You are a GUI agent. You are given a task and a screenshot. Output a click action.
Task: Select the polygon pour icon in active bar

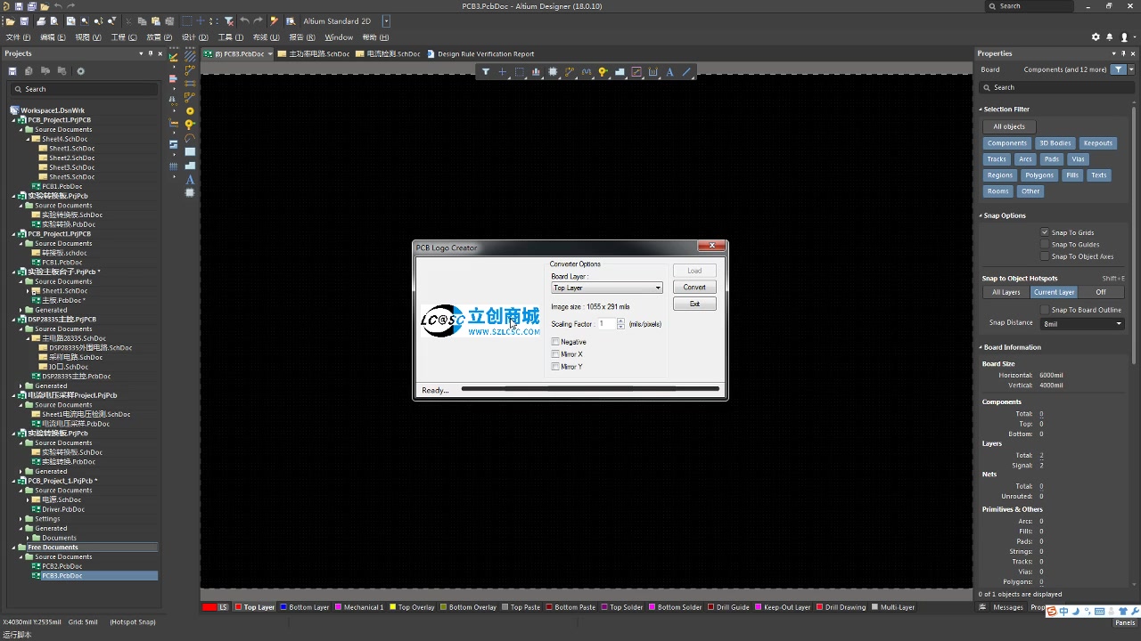(620, 72)
